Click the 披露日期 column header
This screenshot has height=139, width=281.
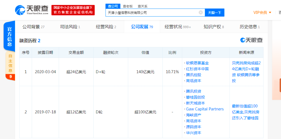[x=45, y=53]
